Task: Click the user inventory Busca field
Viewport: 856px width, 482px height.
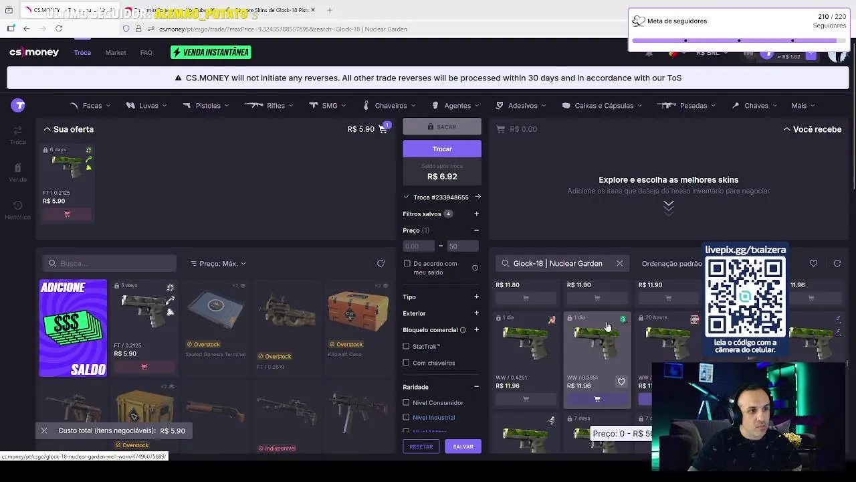Action: (109, 264)
